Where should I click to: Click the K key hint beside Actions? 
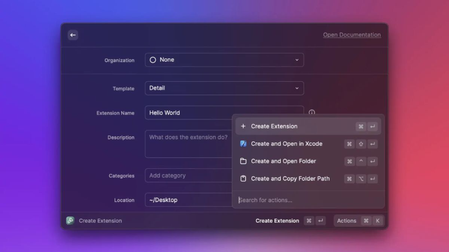(x=378, y=221)
